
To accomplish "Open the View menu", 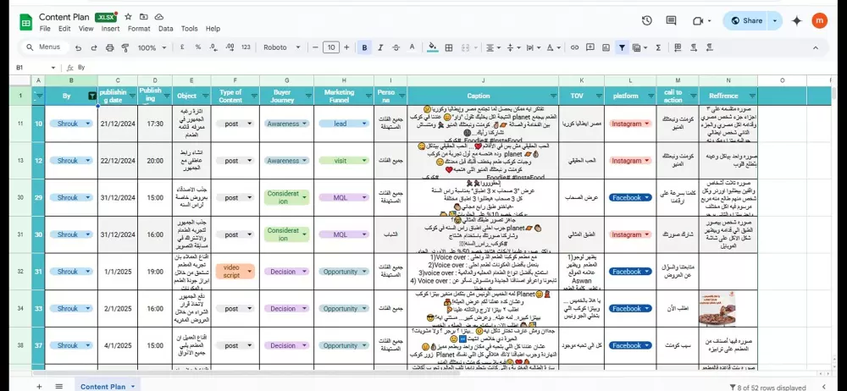I will coord(86,29).
